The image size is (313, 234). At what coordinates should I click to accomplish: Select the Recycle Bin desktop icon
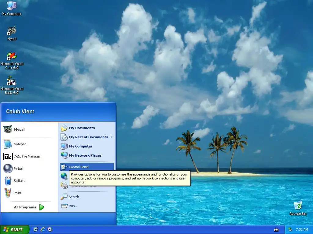point(298,208)
